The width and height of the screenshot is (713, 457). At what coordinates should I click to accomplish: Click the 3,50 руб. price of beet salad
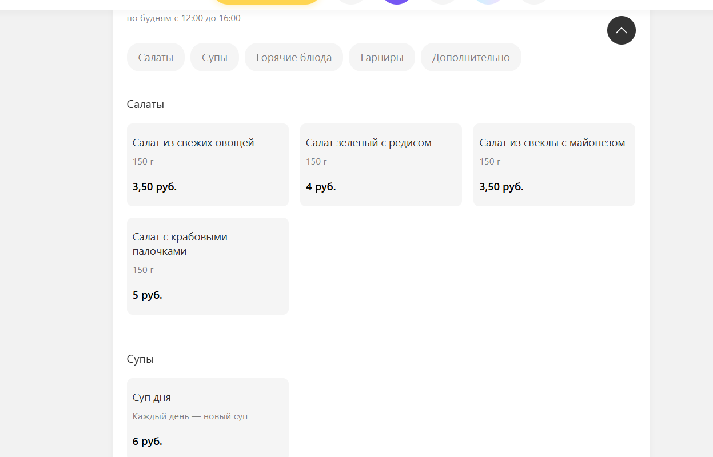(x=501, y=187)
